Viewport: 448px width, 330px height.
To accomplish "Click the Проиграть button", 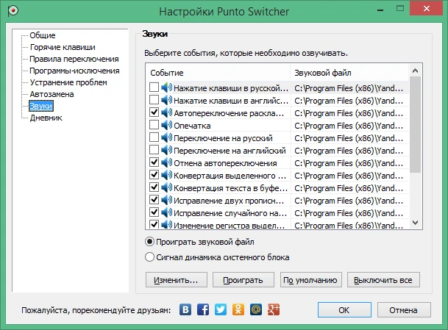I will pyautogui.click(x=243, y=280).
